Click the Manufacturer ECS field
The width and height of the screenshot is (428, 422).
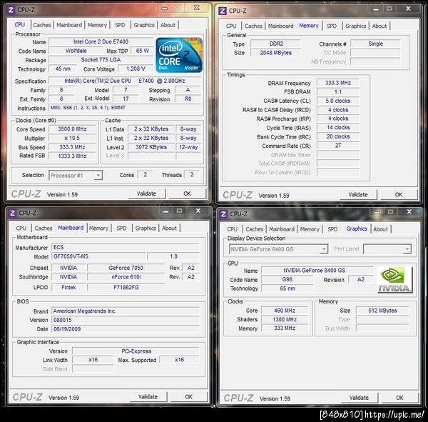pos(126,247)
